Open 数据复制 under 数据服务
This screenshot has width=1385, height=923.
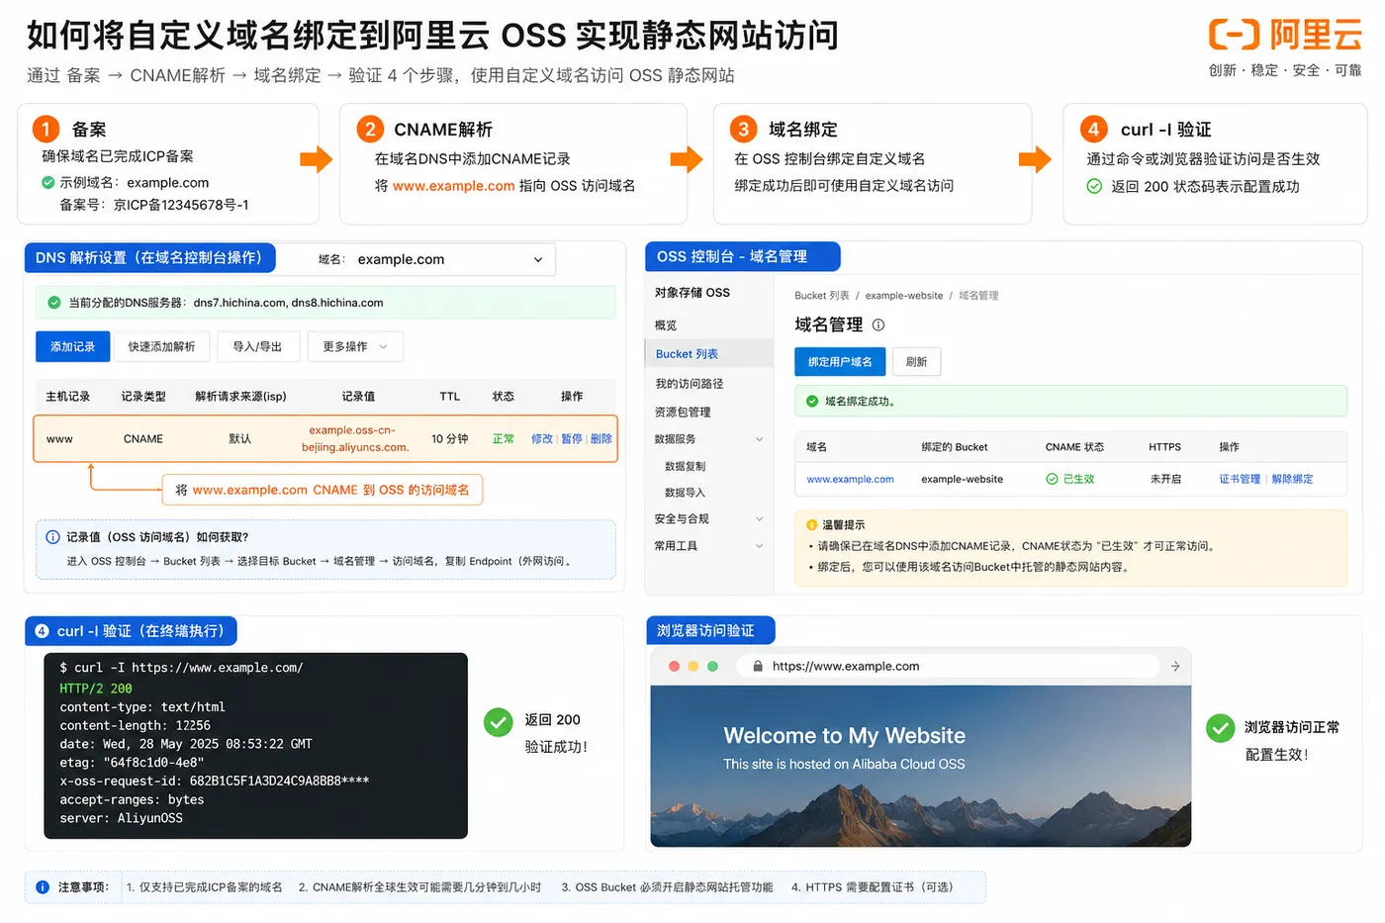685,466
